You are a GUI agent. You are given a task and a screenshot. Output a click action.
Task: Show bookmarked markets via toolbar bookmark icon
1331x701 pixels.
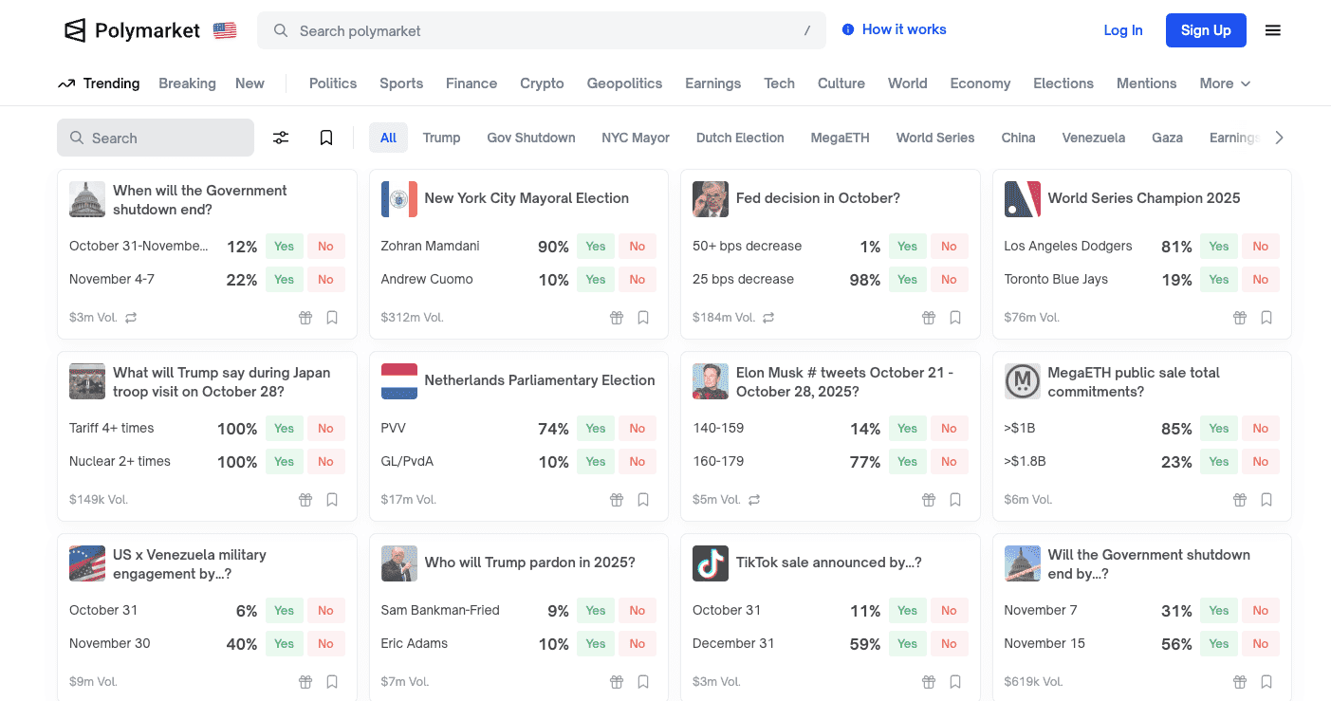click(326, 138)
